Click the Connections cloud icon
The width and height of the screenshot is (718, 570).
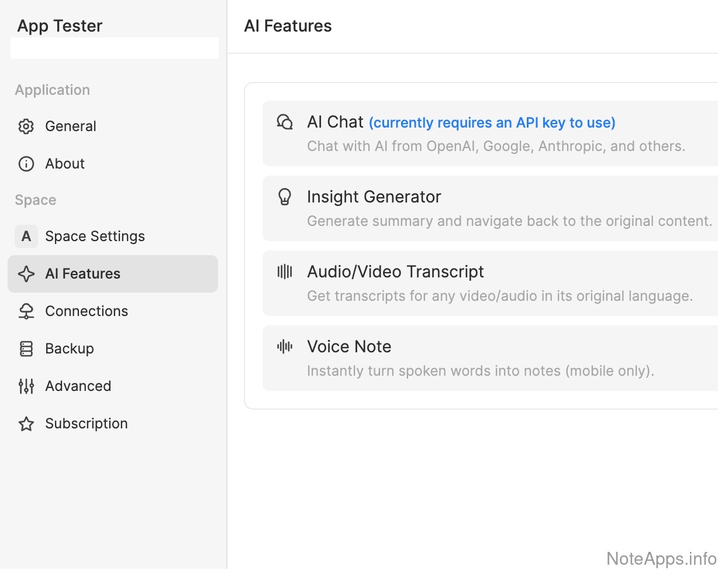pyautogui.click(x=26, y=311)
